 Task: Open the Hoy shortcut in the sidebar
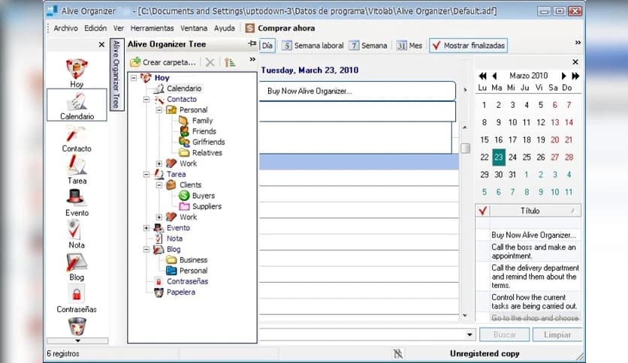[77, 73]
